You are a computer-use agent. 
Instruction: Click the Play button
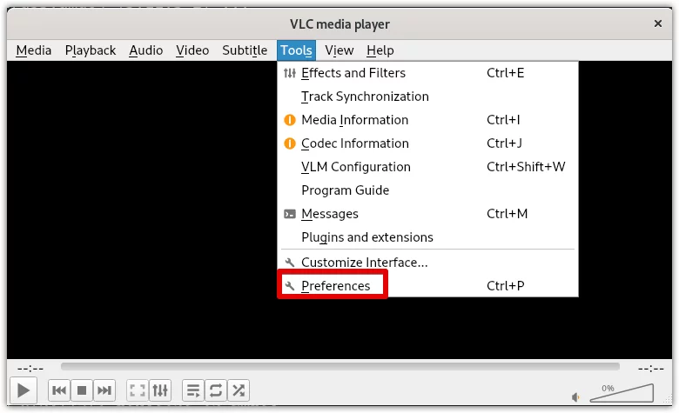[23, 390]
